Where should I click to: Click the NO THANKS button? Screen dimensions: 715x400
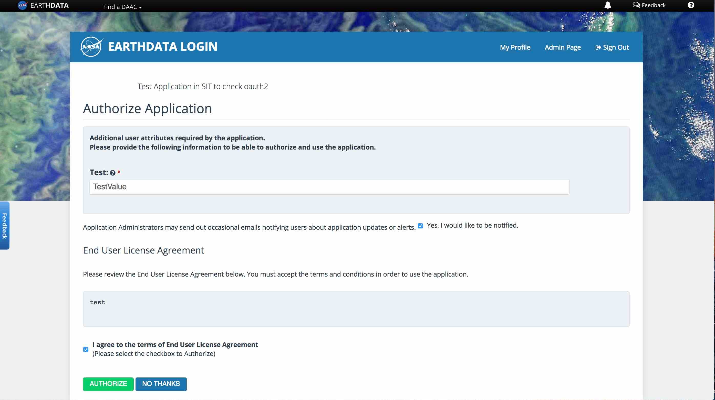pyautogui.click(x=161, y=384)
